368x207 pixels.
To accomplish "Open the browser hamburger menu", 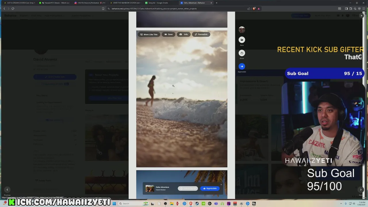I will (x=364, y=9).
